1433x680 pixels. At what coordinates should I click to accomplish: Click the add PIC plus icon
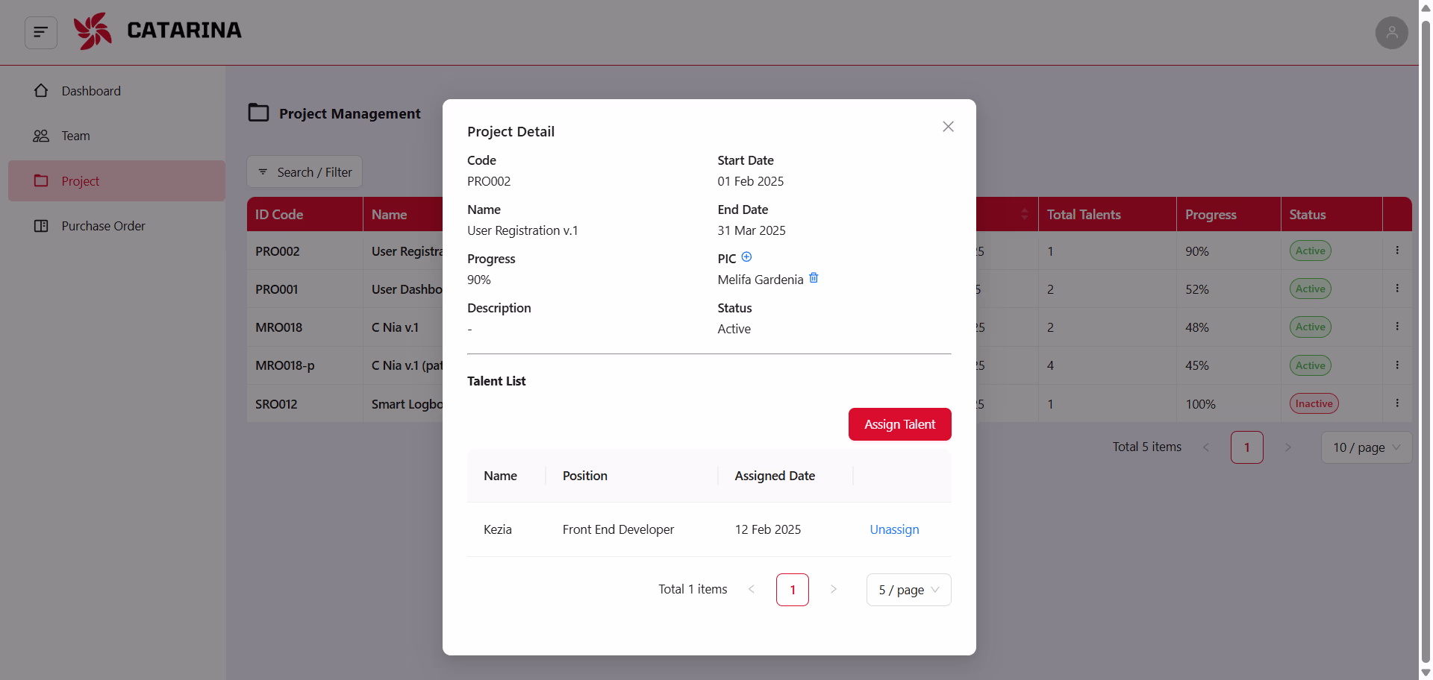746,257
